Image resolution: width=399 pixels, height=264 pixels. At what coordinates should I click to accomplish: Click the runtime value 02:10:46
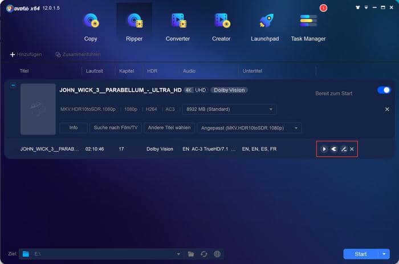[95, 149]
